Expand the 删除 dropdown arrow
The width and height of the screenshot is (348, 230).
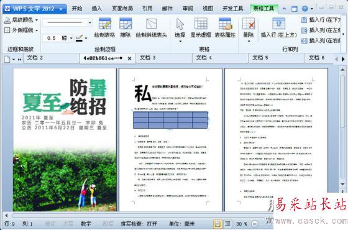click(249, 41)
